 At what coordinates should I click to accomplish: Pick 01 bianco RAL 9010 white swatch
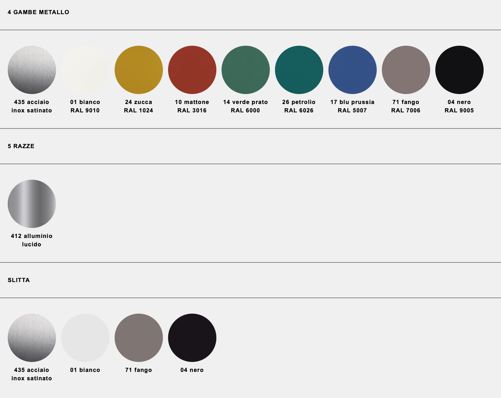coord(85,70)
